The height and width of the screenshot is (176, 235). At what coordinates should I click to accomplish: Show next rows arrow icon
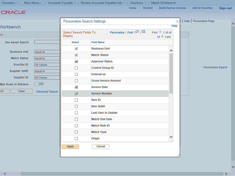[x=163, y=36]
